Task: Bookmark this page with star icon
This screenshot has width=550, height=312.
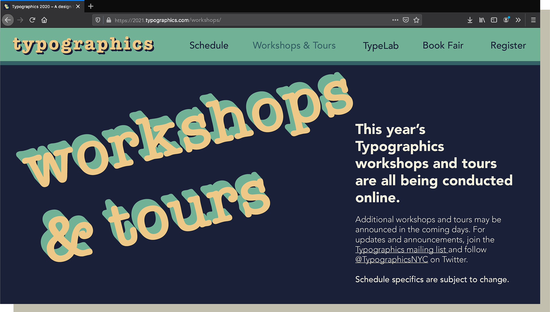Action: 416,20
